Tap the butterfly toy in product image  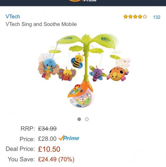(x=67, y=74)
